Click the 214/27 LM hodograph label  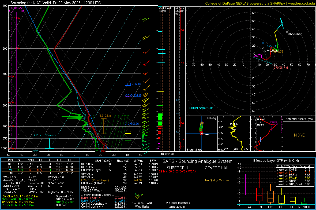click(x=270, y=46)
